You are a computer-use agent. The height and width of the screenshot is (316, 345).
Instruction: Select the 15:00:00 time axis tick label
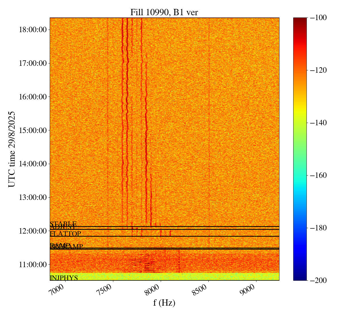(33, 130)
